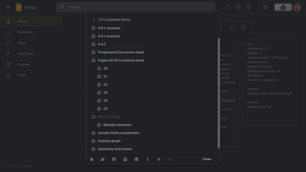This screenshot has width=306, height=172.
Task: Click the text Week 3 slides
Action: click(109, 117)
